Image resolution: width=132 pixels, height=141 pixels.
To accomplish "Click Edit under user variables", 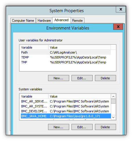I will pos(82,78).
